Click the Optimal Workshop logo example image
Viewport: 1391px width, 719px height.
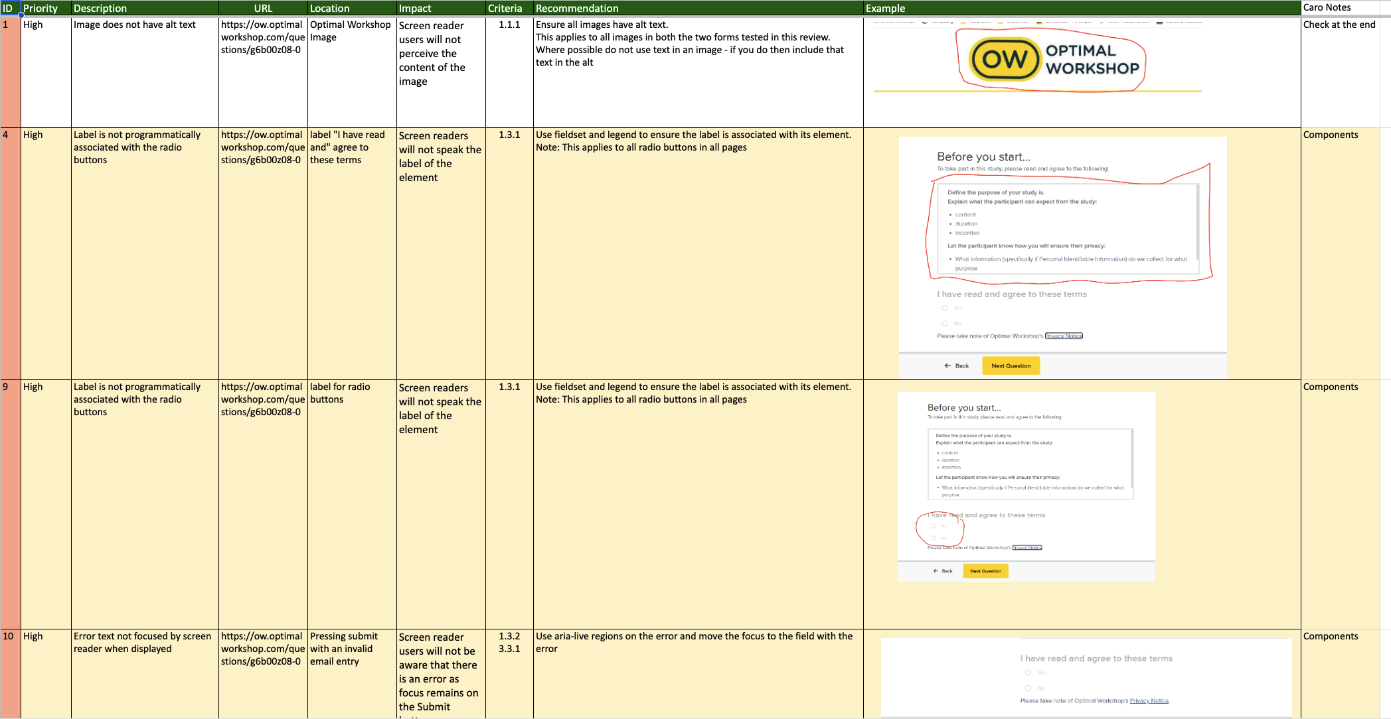click(1038, 57)
